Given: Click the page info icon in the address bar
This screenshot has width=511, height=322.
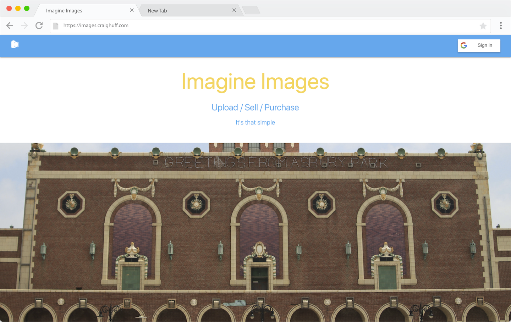Looking at the screenshot, I should 56,26.
